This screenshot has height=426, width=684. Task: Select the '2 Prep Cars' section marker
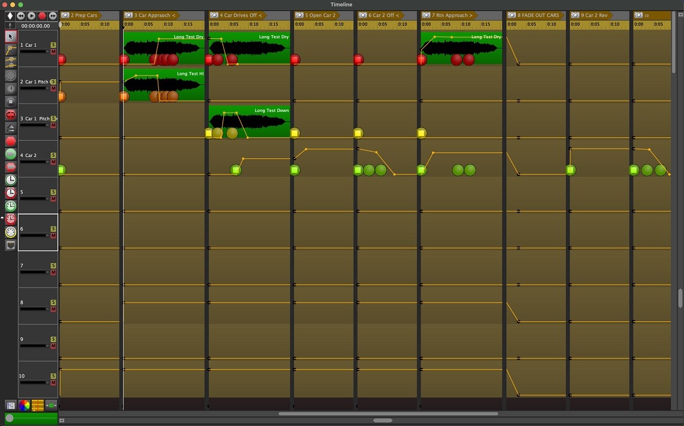click(81, 15)
